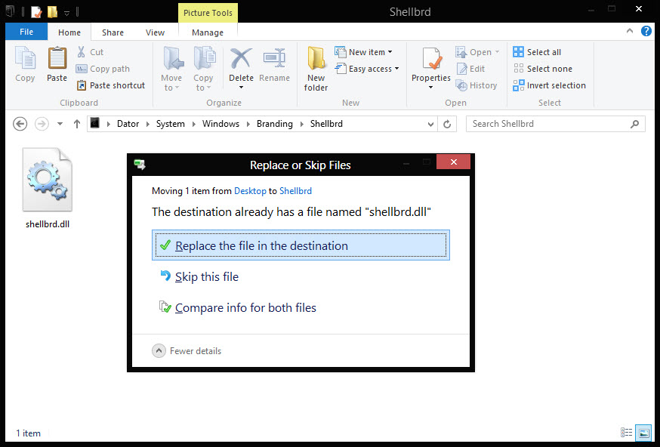Switch to details view icon
This screenshot has width=660, height=447.
click(x=626, y=432)
